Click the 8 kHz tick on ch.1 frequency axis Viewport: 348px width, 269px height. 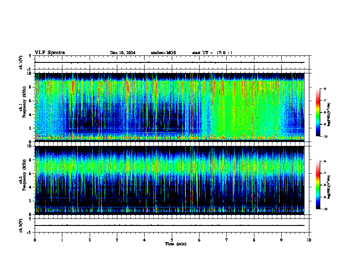[x=30, y=87]
